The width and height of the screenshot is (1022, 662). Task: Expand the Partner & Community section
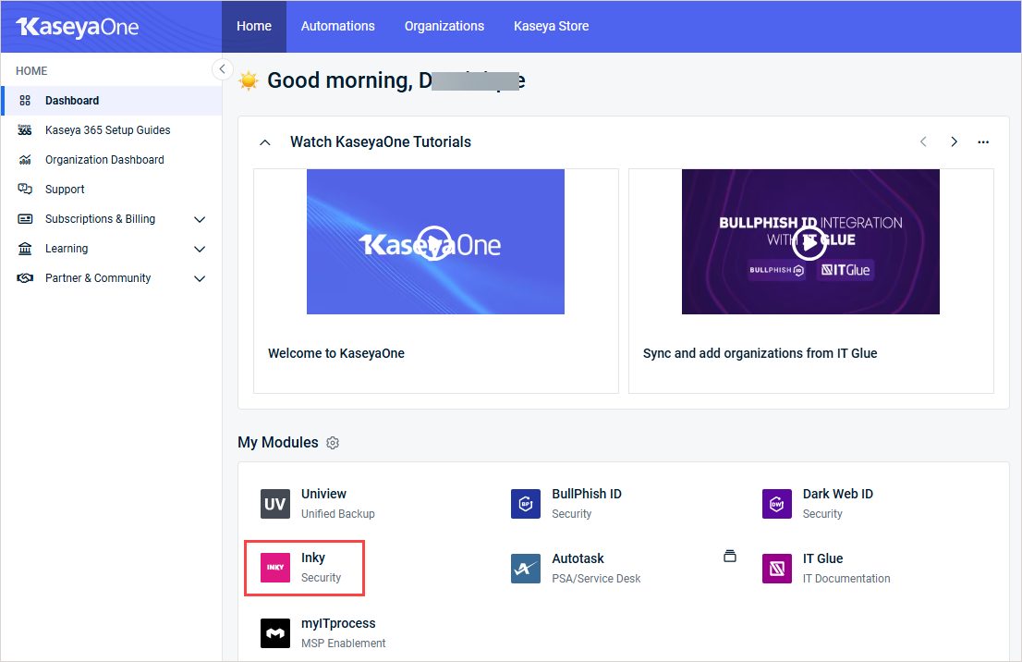(x=200, y=278)
